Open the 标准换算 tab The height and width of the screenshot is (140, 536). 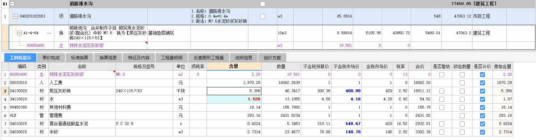tap(80, 58)
